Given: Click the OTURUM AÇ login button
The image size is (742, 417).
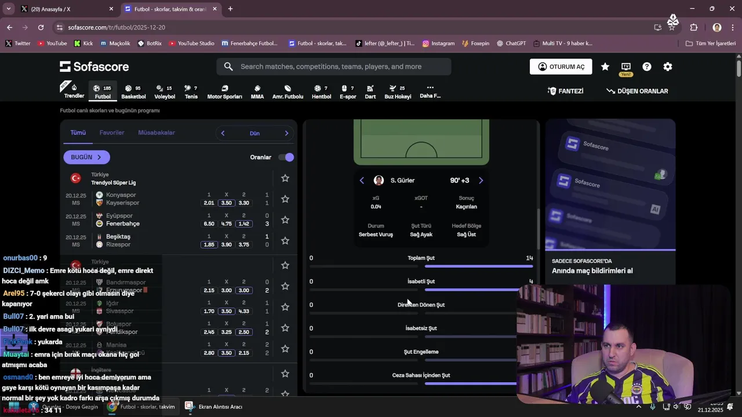Looking at the screenshot, I should [561, 67].
